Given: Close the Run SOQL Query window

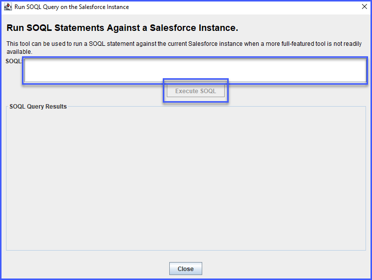Looking at the screenshot, I should coord(365,6).
